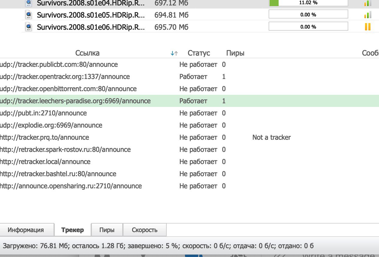The image size is (379, 257).
Task: Open the Скорость tab
Action: (145, 230)
